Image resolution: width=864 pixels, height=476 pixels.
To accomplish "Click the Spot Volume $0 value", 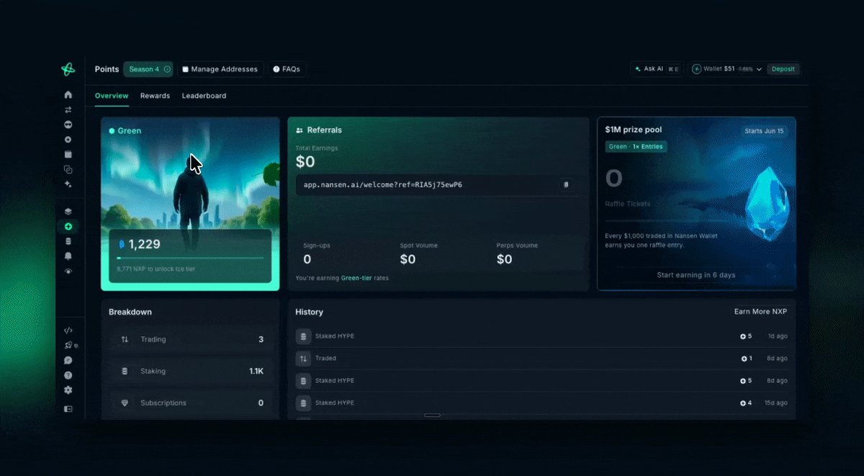I will 408,259.
